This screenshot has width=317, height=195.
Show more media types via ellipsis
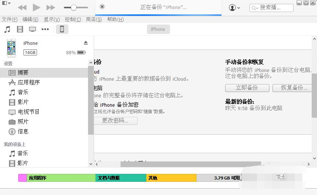tap(45, 29)
